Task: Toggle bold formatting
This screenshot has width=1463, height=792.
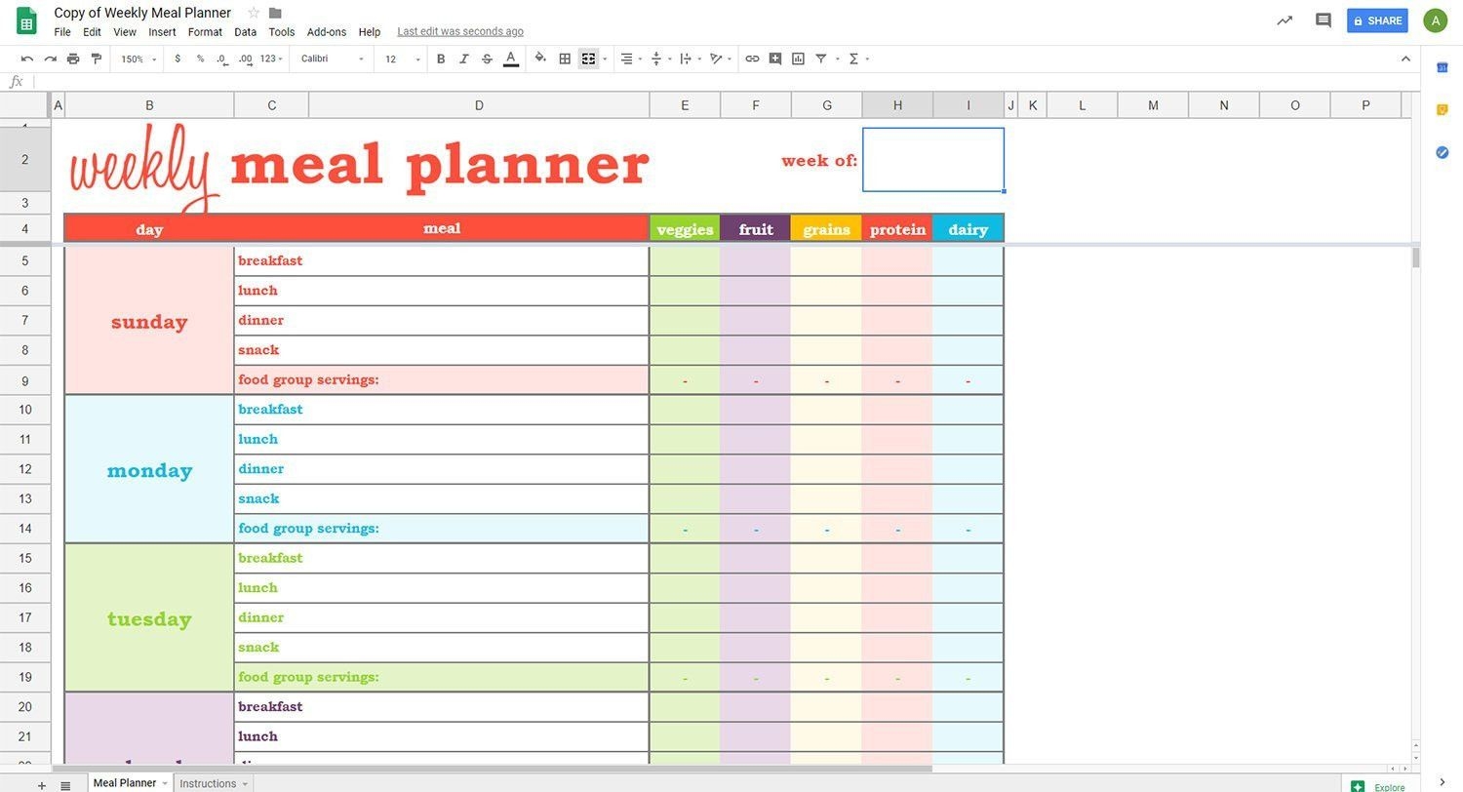Action: 441,59
